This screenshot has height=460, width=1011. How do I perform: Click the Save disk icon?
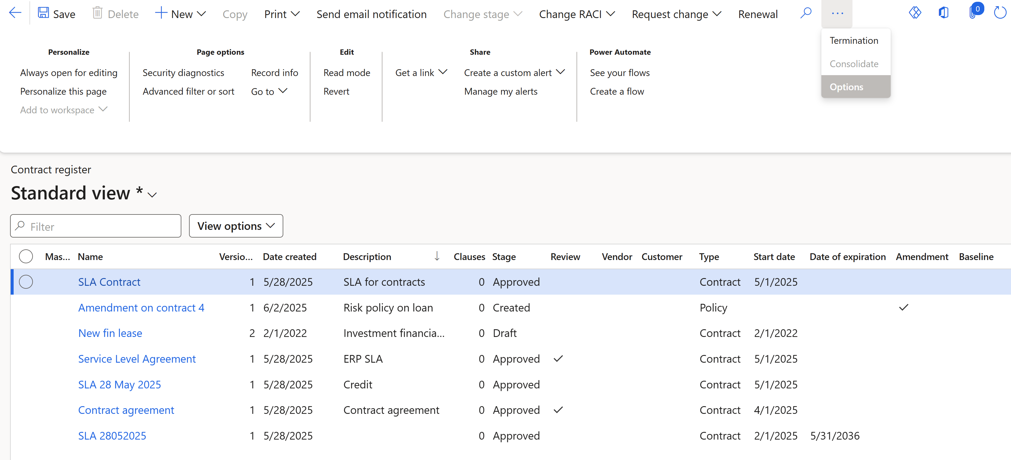(x=43, y=13)
